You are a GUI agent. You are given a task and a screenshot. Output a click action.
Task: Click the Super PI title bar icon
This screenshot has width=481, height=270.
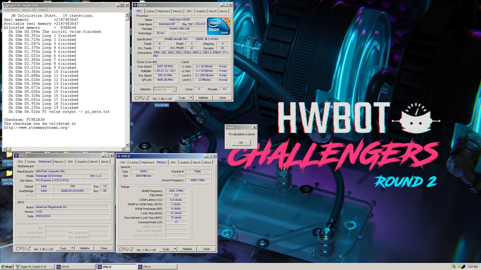click(5, 5)
